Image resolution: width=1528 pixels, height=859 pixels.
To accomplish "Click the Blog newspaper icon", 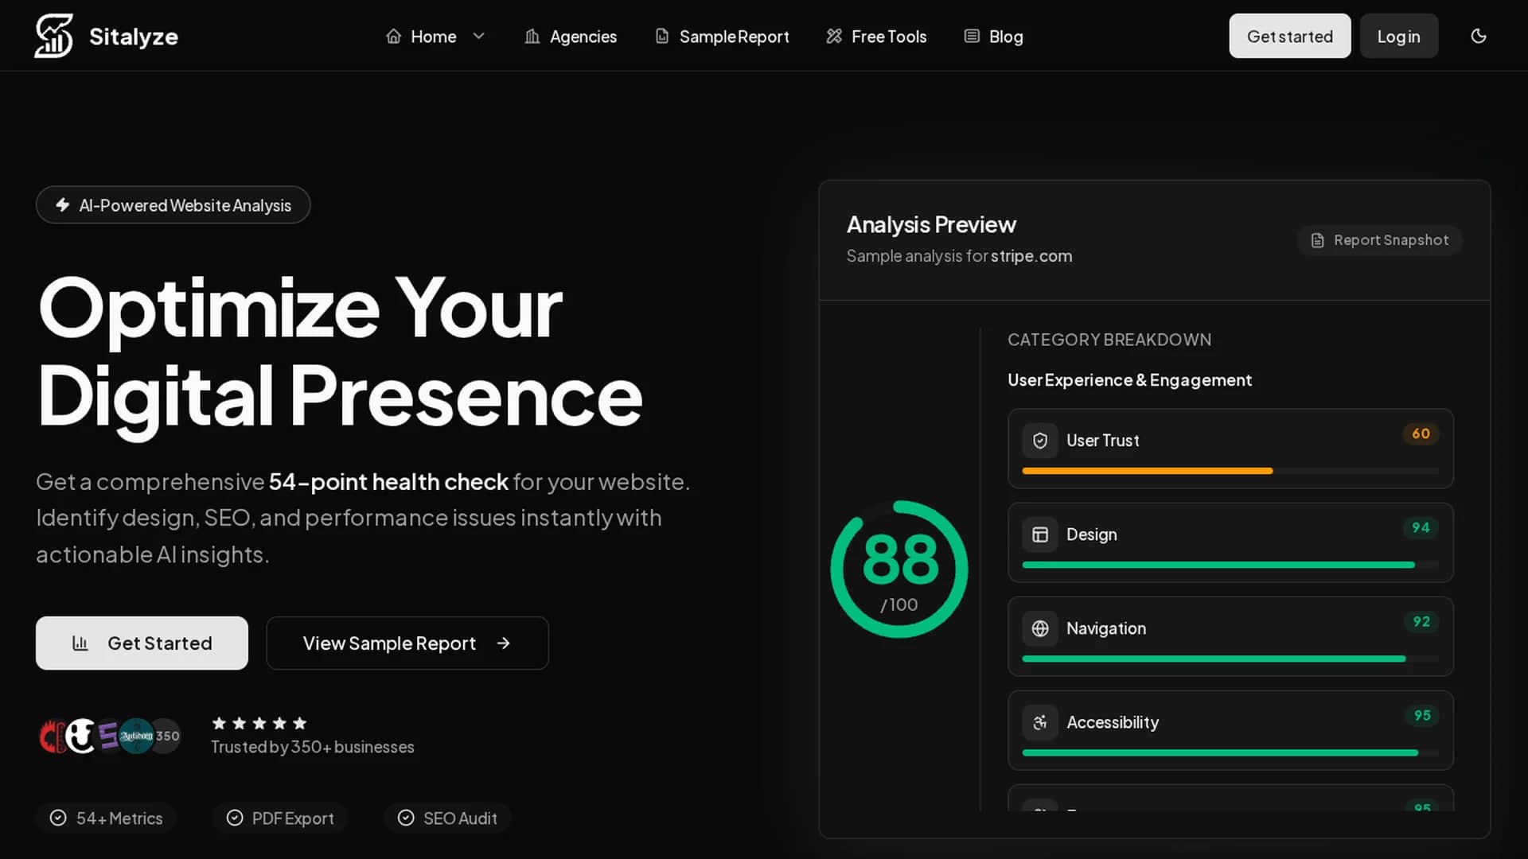I will pos(972,36).
